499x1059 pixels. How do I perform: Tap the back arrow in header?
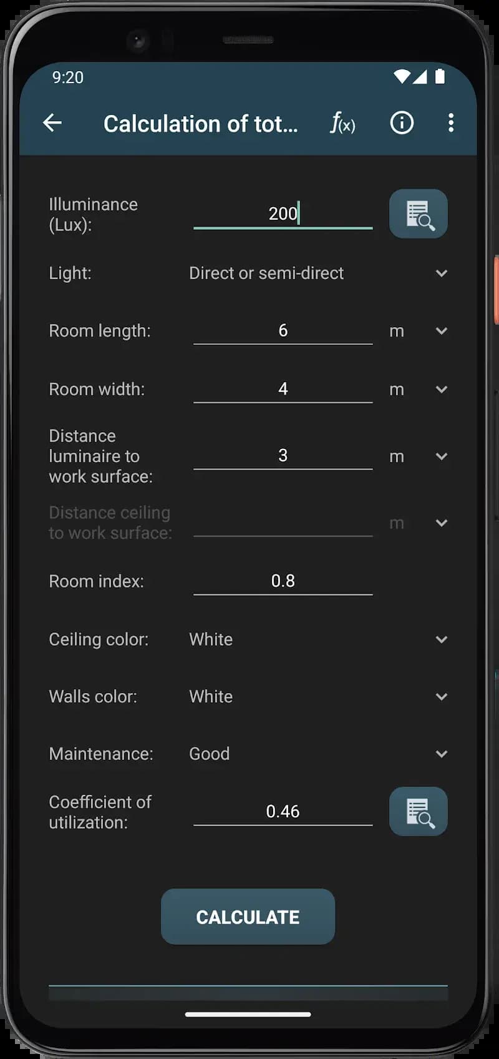click(52, 123)
